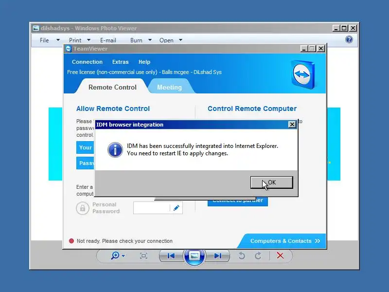Click the zoom magnifier in Photo Viewer
Image resolution: width=389 pixels, height=292 pixels.
pos(115,255)
